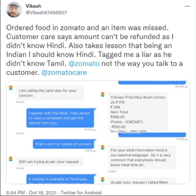Click agent avatar beside 'As per your request I called them'
Image resolution: width=196 pixels, height=196 pixels.
[x=103, y=179]
